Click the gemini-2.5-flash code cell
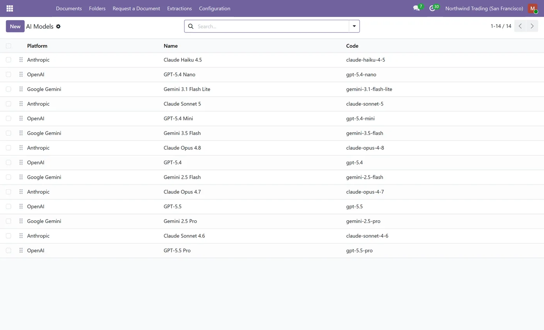544x330 pixels. 364,177
